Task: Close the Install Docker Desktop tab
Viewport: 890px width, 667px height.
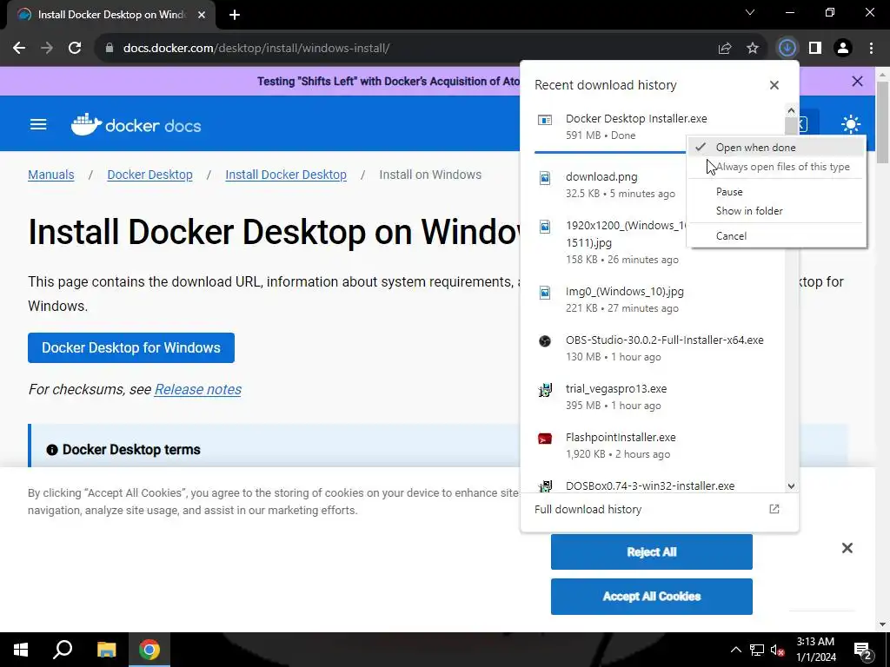Action: [x=202, y=15]
